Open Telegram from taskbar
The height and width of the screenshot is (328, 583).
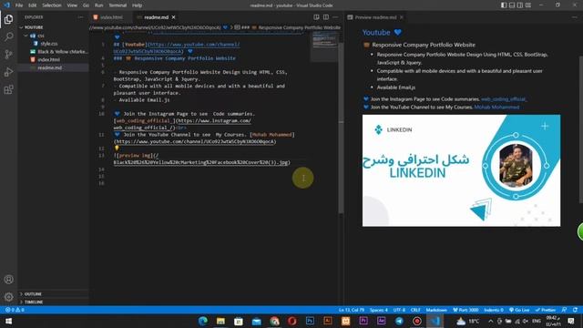[399, 321]
